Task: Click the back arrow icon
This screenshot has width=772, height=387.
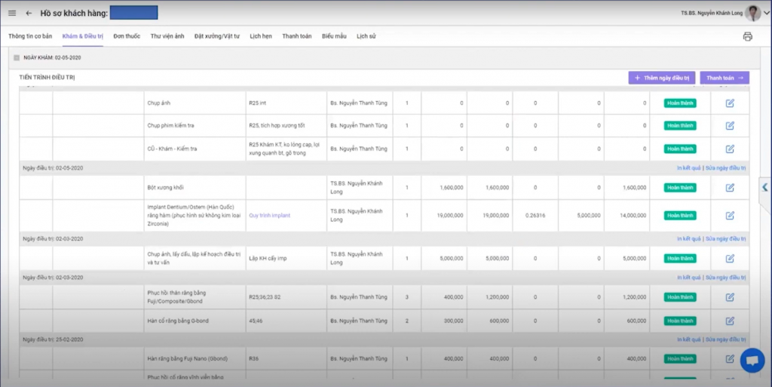Action: coord(29,13)
